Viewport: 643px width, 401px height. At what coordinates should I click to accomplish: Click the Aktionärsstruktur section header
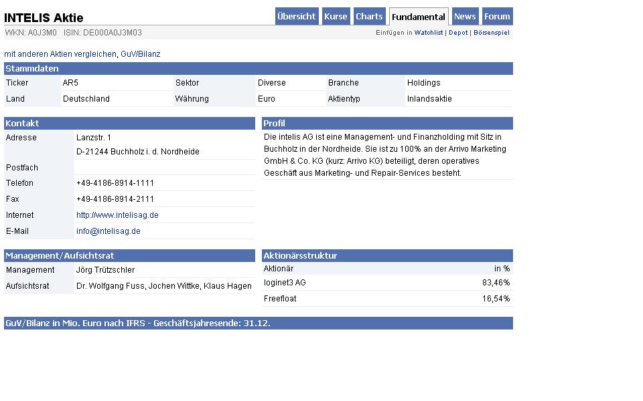tap(387, 255)
